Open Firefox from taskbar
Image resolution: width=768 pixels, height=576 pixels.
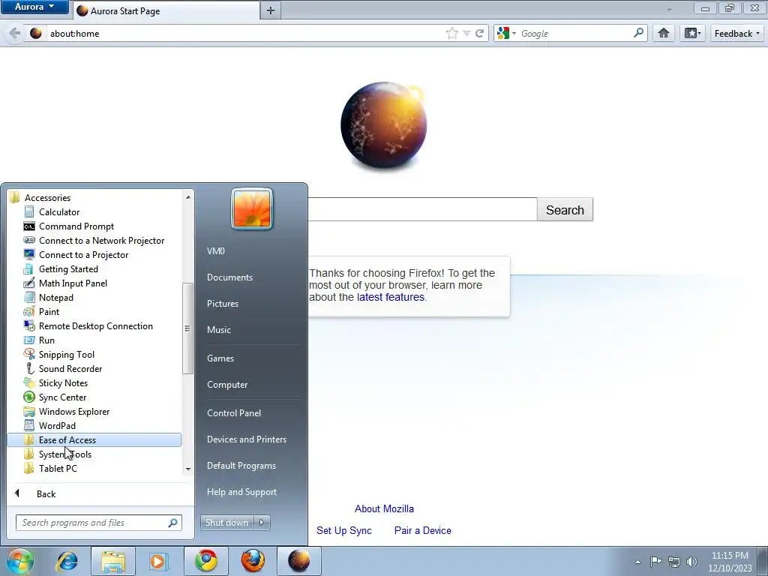point(253,561)
